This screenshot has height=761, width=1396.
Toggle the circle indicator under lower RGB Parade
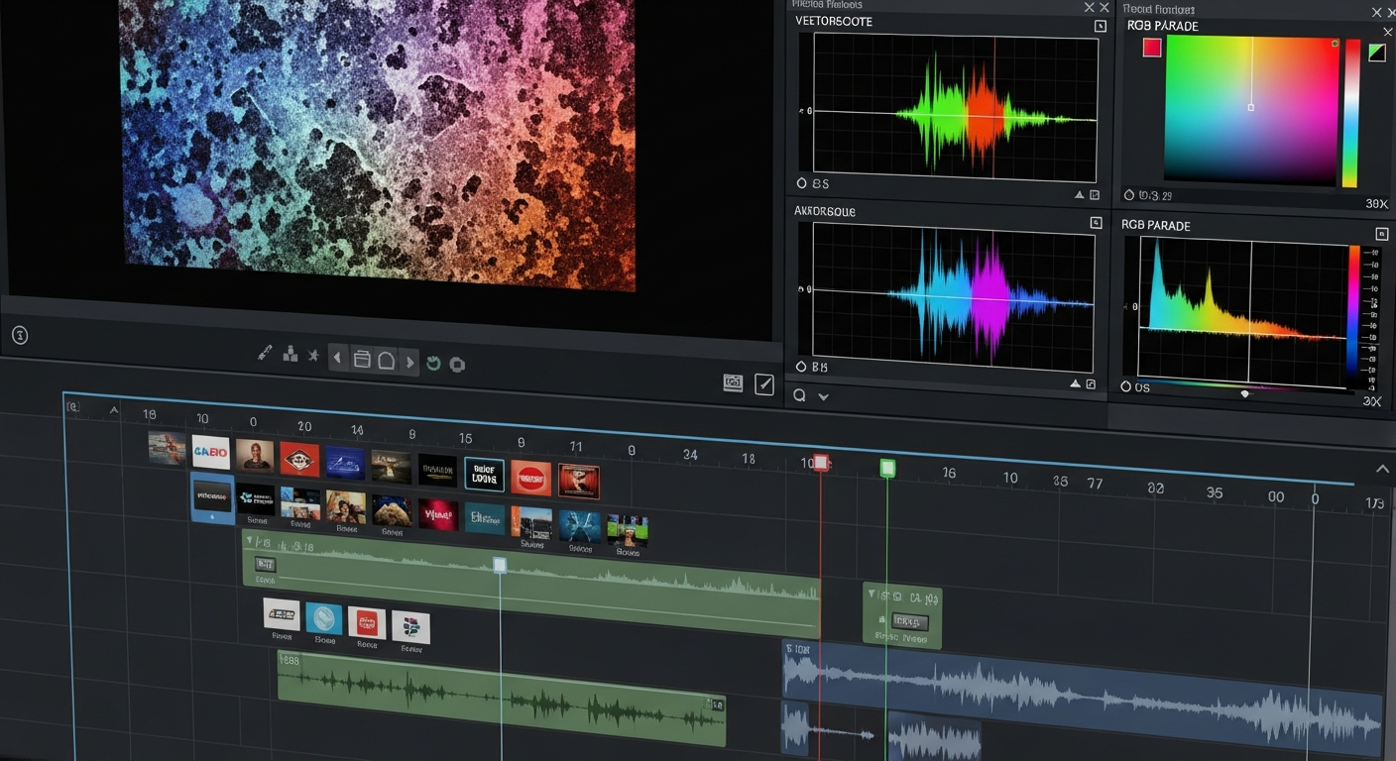pyautogui.click(x=1126, y=386)
